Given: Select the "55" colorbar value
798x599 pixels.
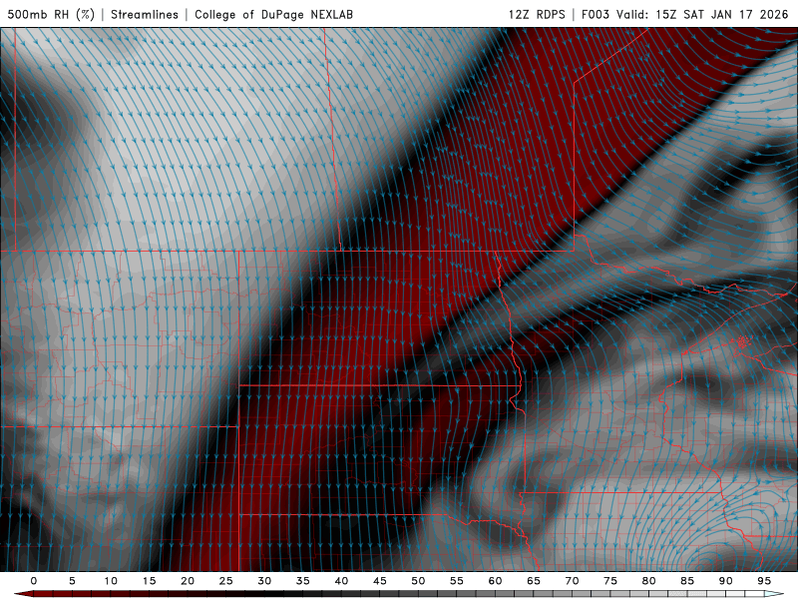Looking at the screenshot, I should click(x=456, y=581).
